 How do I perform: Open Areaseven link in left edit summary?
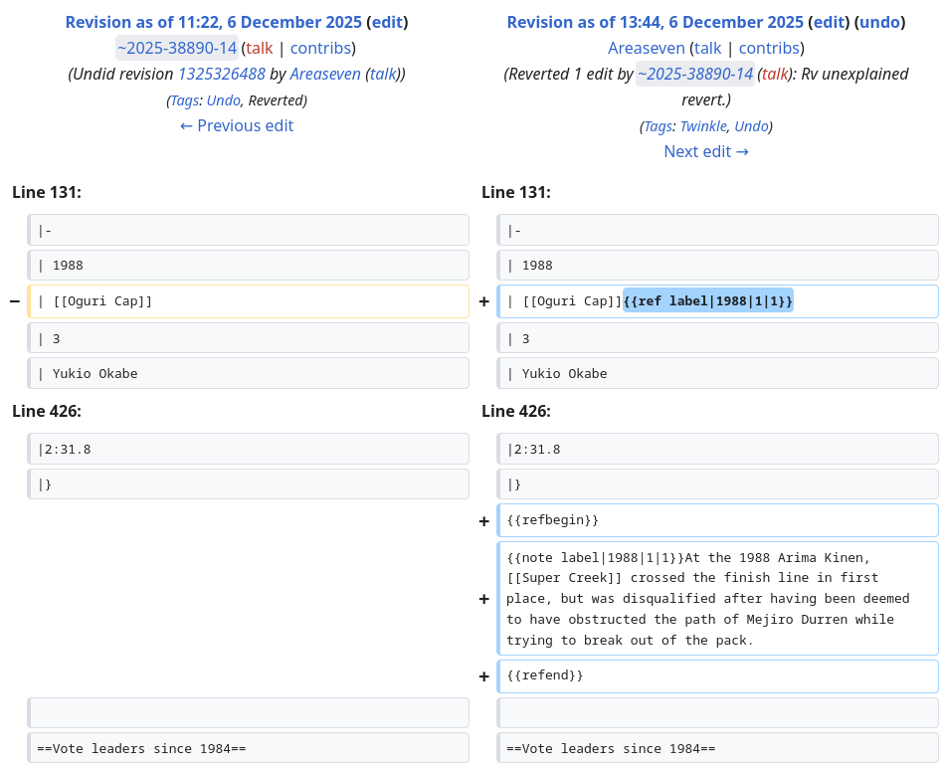click(325, 74)
